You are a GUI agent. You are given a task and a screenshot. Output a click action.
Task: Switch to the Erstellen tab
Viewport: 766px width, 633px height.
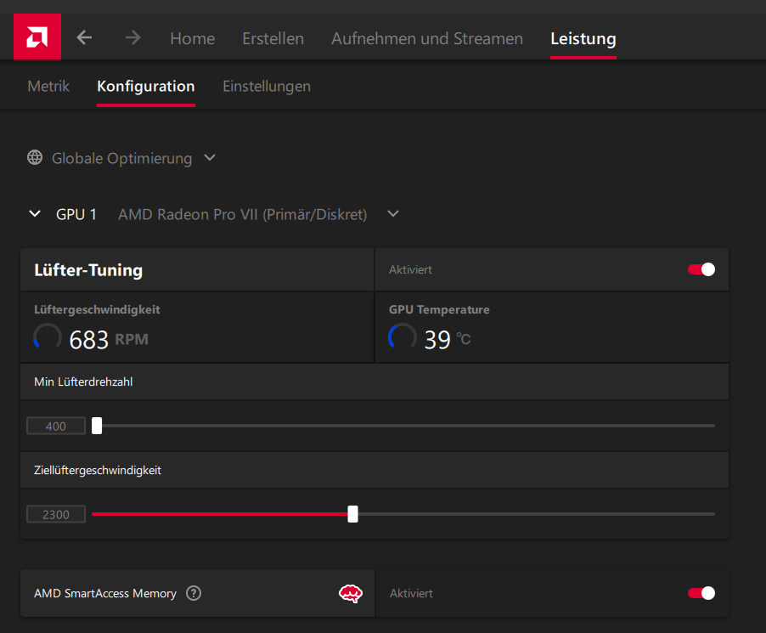[273, 38]
